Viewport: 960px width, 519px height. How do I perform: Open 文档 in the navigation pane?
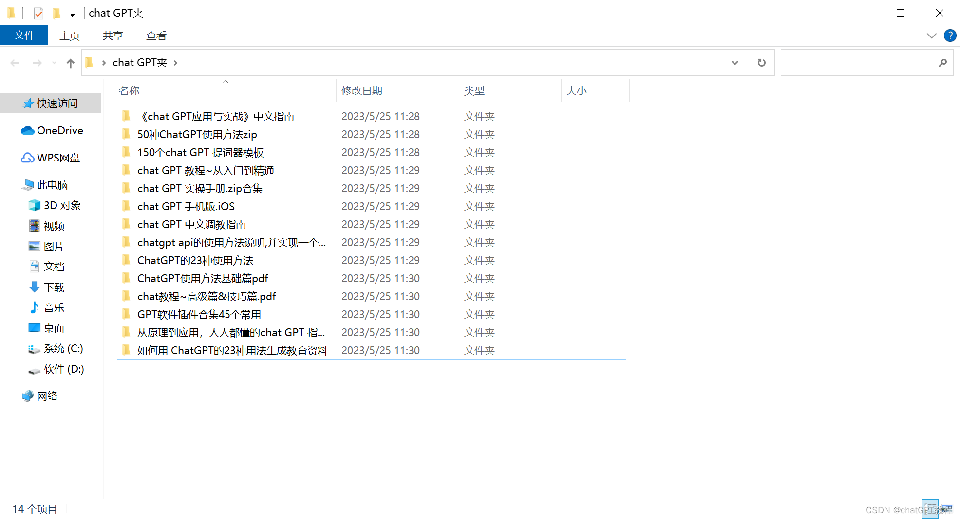click(x=47, y=267)
